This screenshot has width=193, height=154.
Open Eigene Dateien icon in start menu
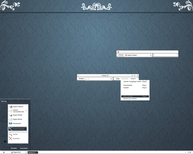coord(10,107)
